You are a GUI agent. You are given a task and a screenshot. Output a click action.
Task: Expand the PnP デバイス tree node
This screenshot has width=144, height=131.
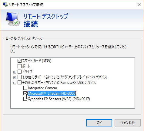coord(15,77)
